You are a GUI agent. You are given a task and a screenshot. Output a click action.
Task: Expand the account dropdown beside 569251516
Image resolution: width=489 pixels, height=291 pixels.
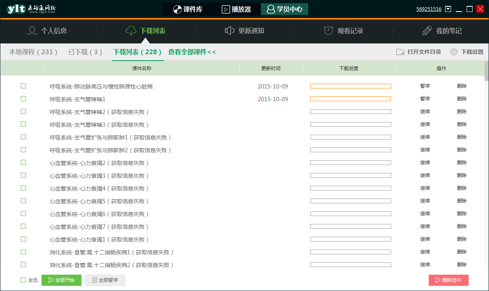coord(448,9)
